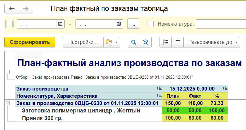Click the find next search icon
246x130 pixels.
[x=145, y=42]
